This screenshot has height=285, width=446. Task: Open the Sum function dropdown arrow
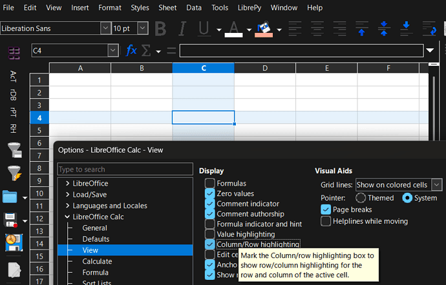pos(158,52)
